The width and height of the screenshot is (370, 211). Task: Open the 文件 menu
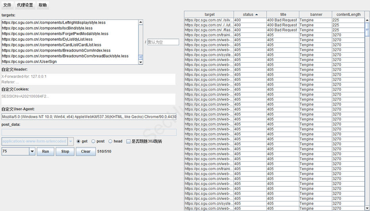(7, 5)
